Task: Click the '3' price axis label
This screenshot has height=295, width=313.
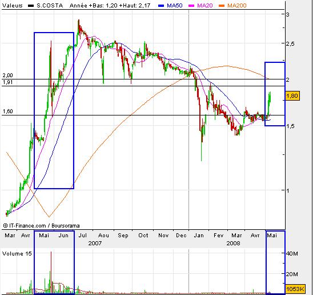Action: (288, 14)
